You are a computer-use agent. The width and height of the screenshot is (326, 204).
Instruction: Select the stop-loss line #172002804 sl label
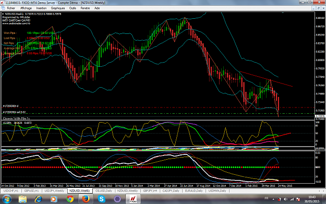10,106
